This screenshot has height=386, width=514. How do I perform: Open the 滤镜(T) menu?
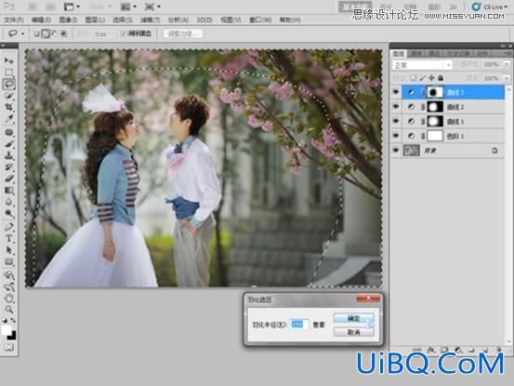pyautogui.click(x=151, y=20)
